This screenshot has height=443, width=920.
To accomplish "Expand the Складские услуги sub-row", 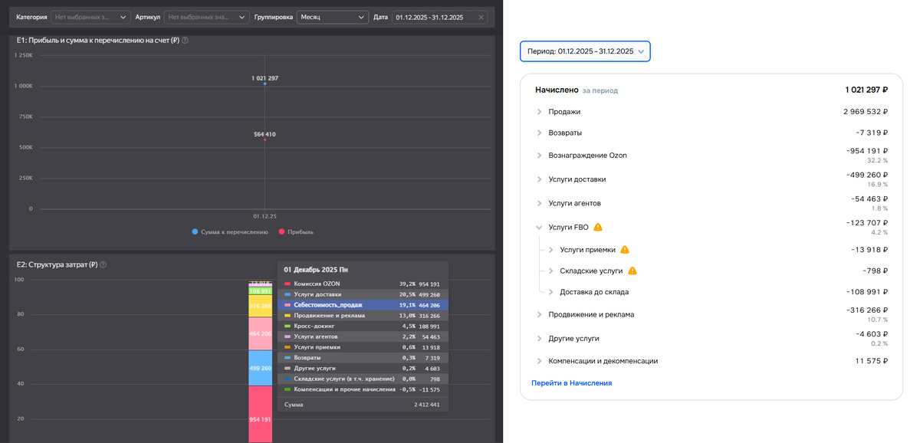I will (x=551, y=271).
